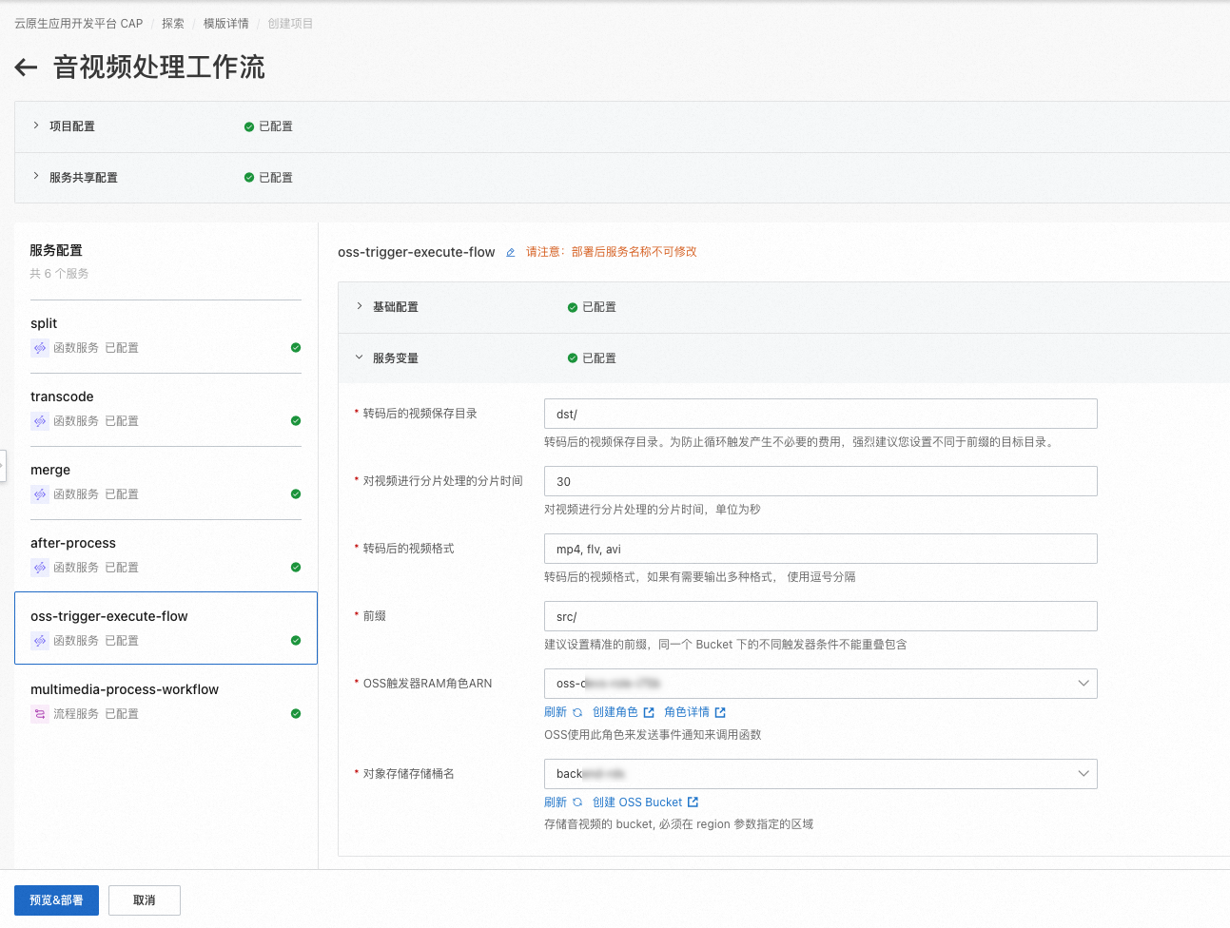Viewport: 1230px width, 928px height.
Task: Click the left edge sidebar collapse handle
Action: coord(3,466)
